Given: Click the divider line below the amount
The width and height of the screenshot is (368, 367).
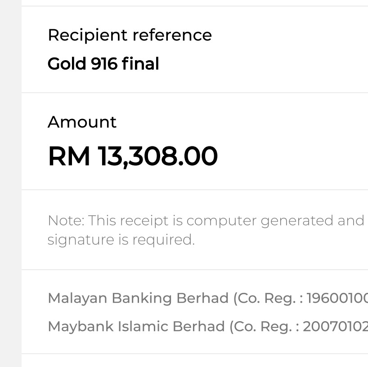Looking at the screenshot, I should click(x=194, y=190).
